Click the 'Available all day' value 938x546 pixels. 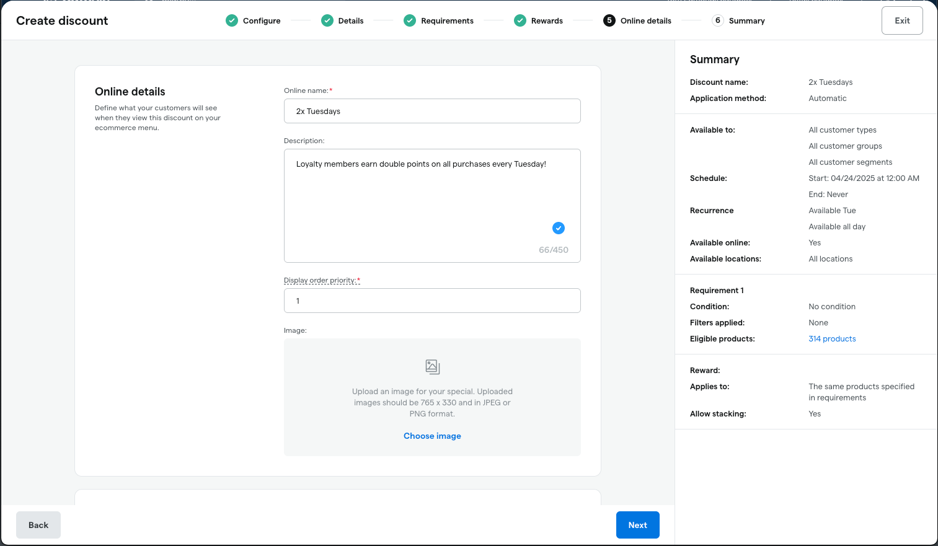tap(837, 227)
